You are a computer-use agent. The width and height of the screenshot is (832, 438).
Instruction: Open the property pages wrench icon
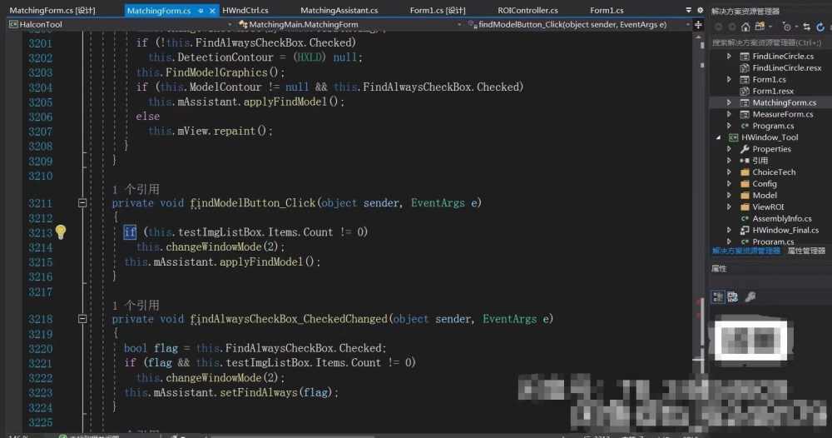coord(750,296)
